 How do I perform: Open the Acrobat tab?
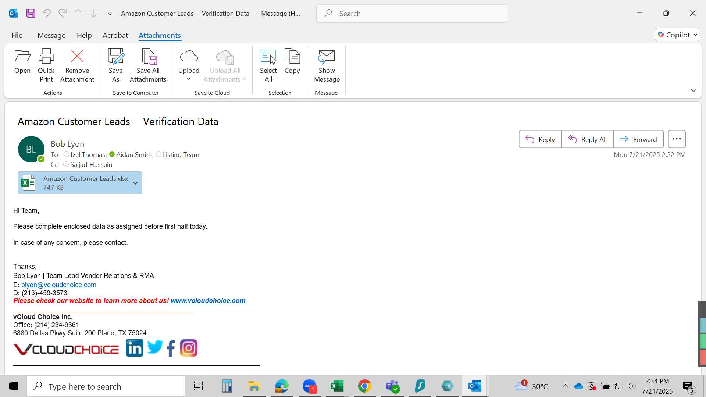115,35
